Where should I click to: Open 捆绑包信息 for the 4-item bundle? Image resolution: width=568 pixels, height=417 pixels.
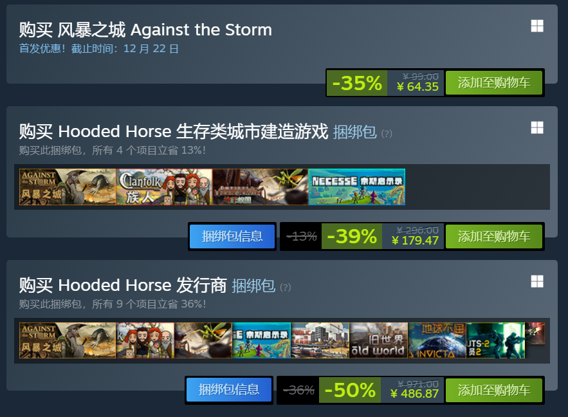click(x=232, y=236)
